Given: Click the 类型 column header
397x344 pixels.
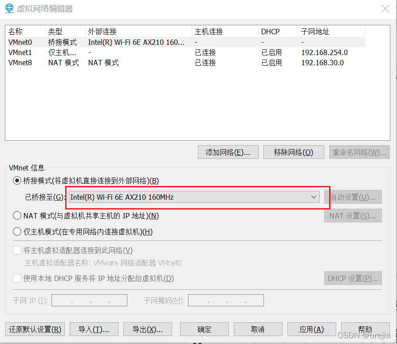Looking at the screenshot, I should tap(65, 32).
